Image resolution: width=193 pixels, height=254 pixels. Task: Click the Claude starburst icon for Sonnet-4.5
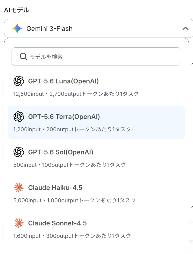(19, 223)
